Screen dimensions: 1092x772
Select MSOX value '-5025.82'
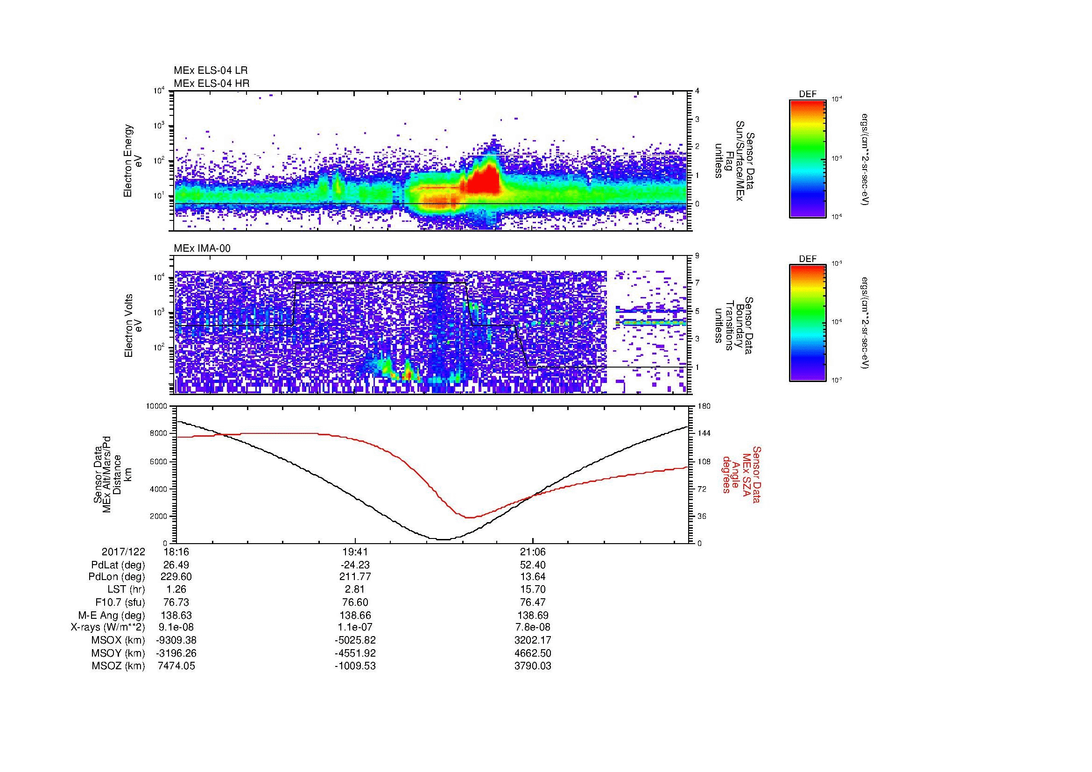click(x=355, y=641)
